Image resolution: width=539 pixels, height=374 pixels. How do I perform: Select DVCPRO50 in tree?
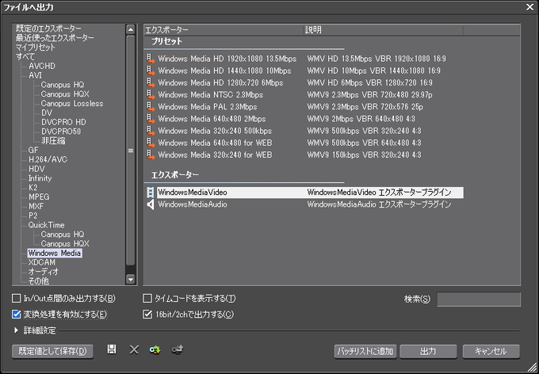click(61, 132)
